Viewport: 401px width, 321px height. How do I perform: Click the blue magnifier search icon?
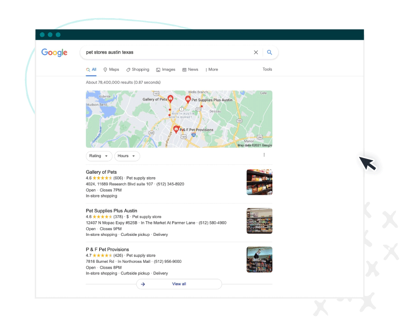tap(269, 52)
